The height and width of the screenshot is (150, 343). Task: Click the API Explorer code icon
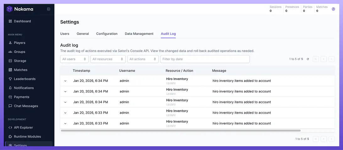pos(10,127)
